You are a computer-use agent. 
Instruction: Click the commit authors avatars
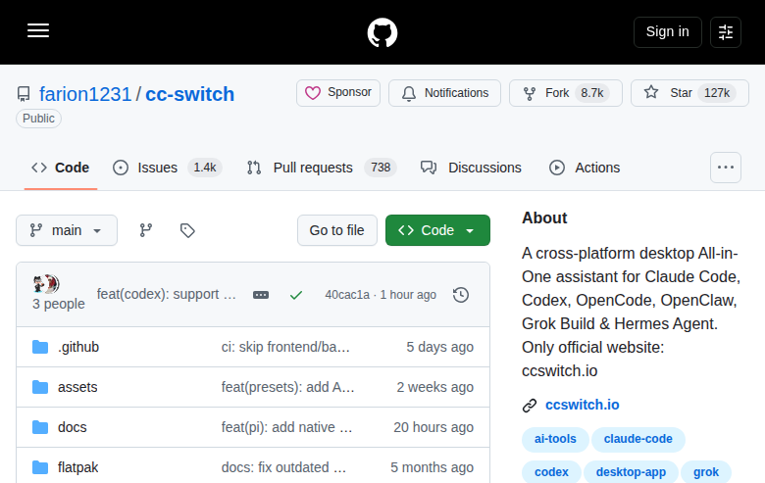(x=46, y=284)
